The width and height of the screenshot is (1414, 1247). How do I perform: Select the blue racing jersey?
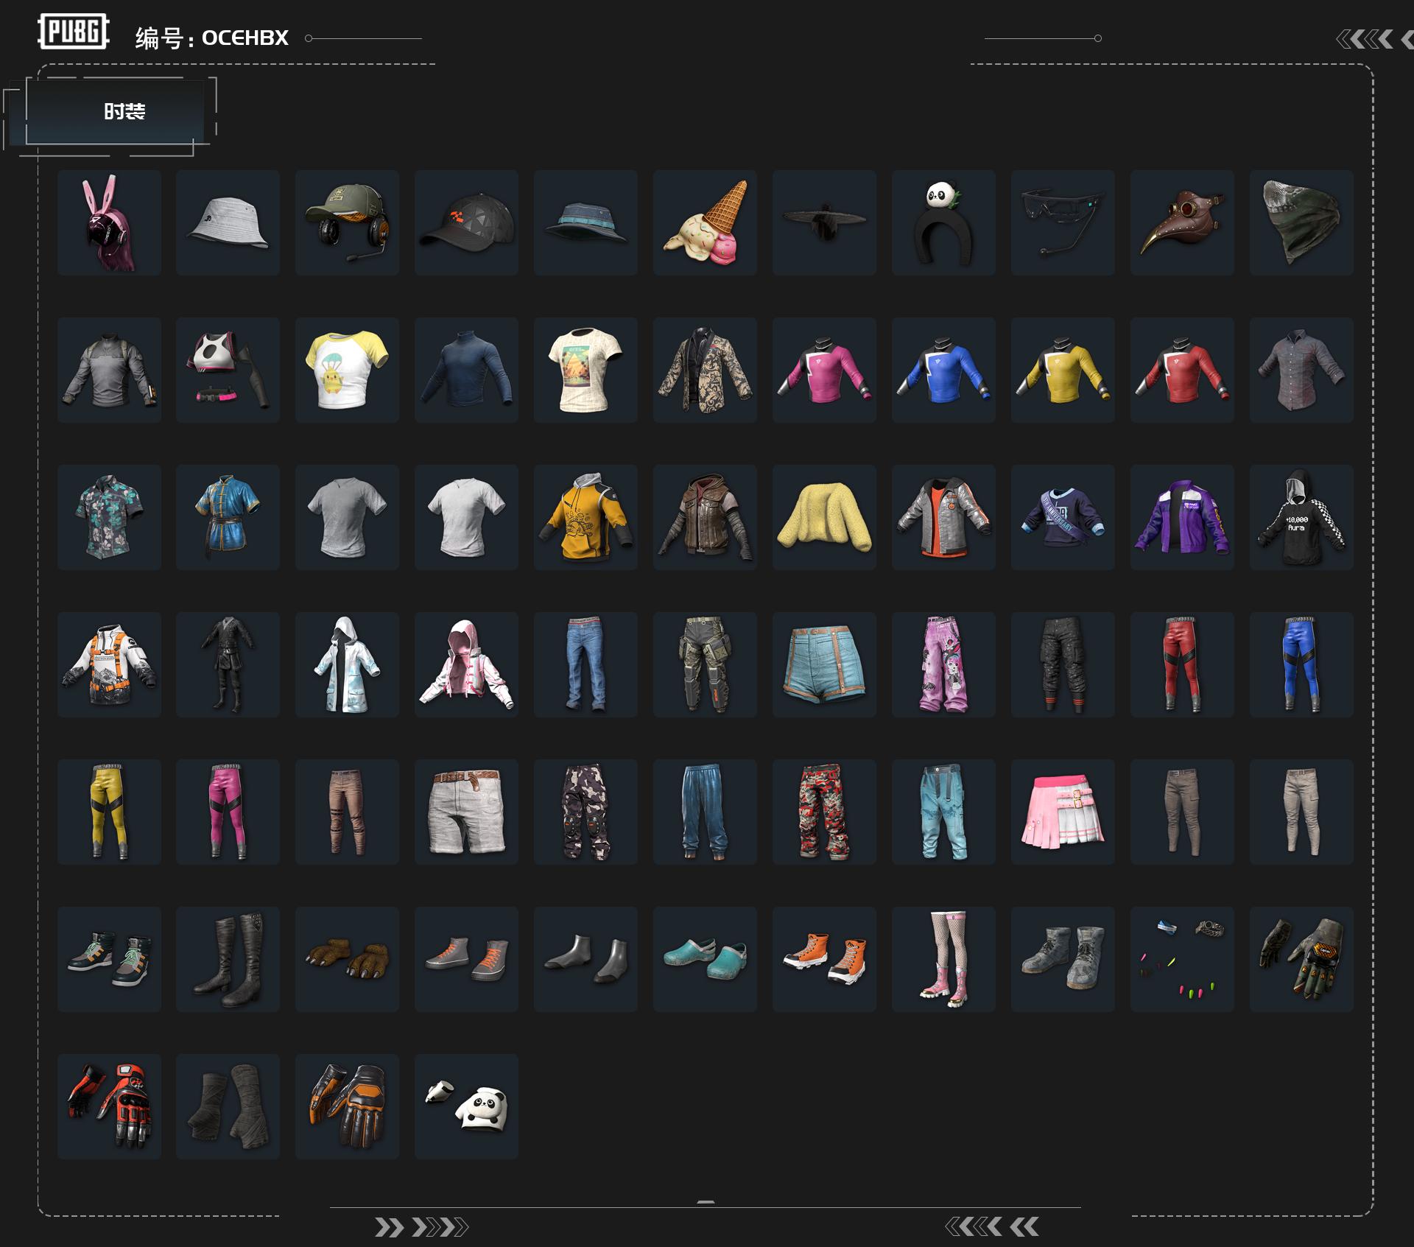coord(944,370)
